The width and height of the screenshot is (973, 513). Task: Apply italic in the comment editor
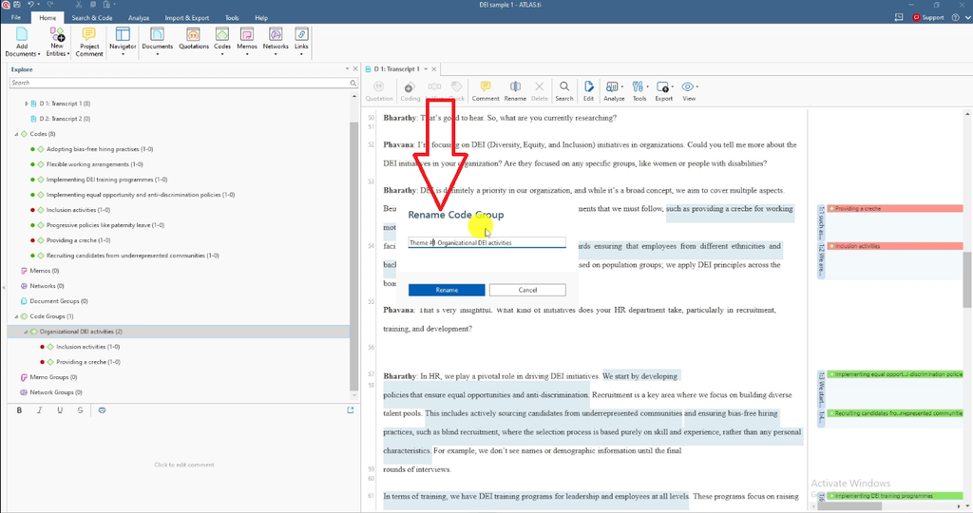(x=40, y=410)
